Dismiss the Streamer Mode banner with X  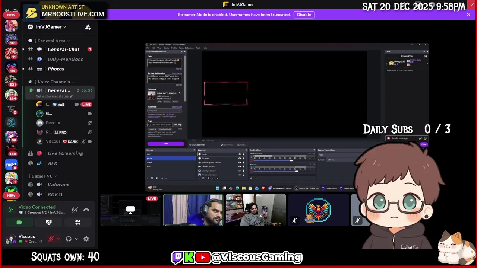coord(468,15)
